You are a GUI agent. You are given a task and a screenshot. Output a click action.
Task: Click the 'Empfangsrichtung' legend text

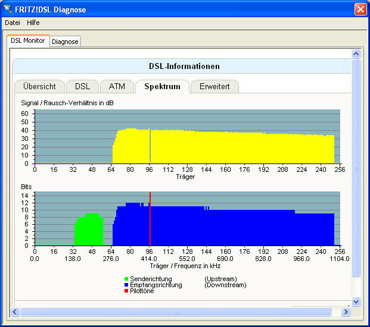pyautogui.click(x=156, y=285)
